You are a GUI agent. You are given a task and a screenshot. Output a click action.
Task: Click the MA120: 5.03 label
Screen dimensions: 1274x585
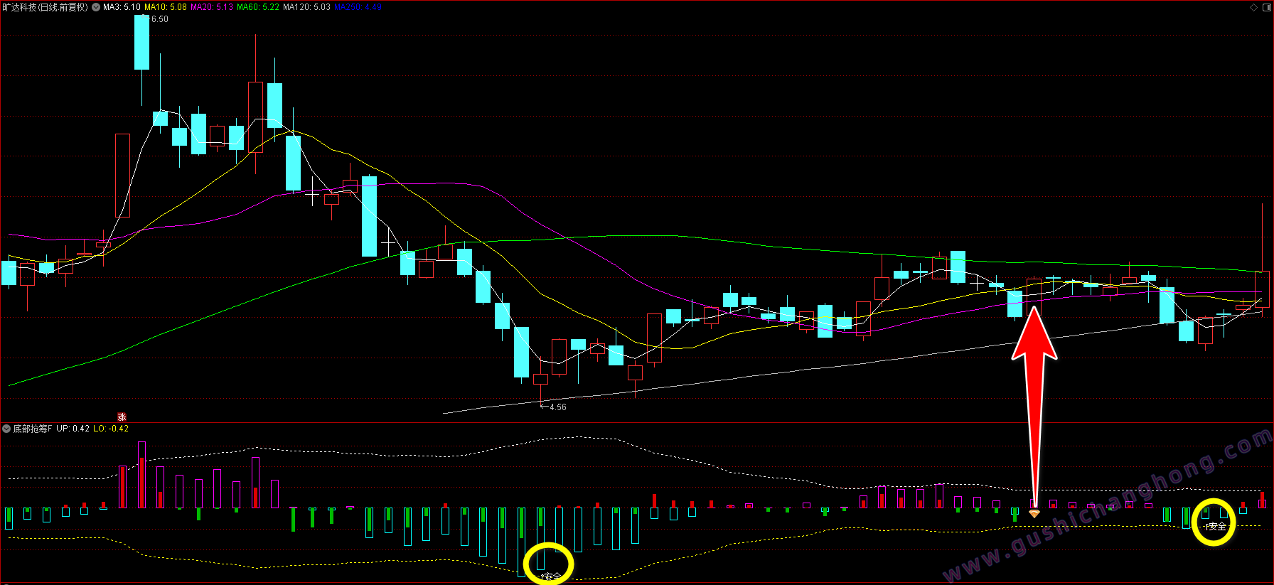tap(306, 7)
